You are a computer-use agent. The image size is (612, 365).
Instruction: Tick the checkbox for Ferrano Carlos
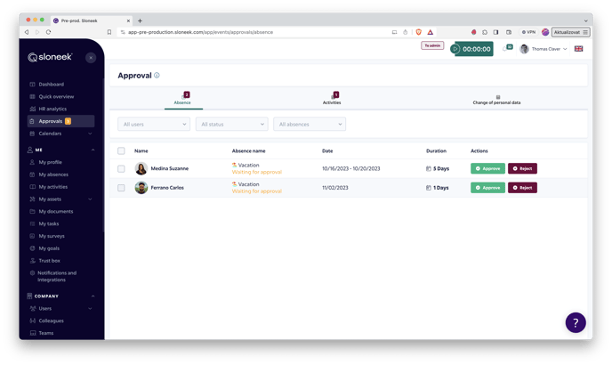[121, 188]
